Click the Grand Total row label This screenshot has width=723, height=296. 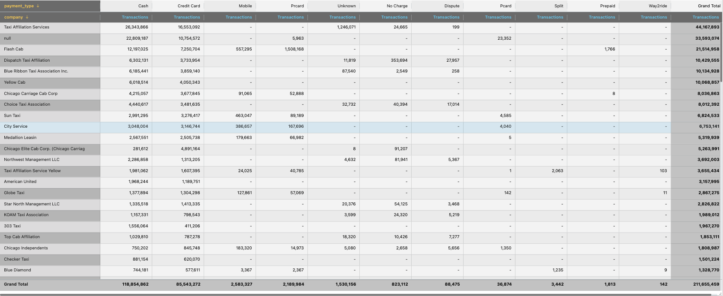[16, 284]
